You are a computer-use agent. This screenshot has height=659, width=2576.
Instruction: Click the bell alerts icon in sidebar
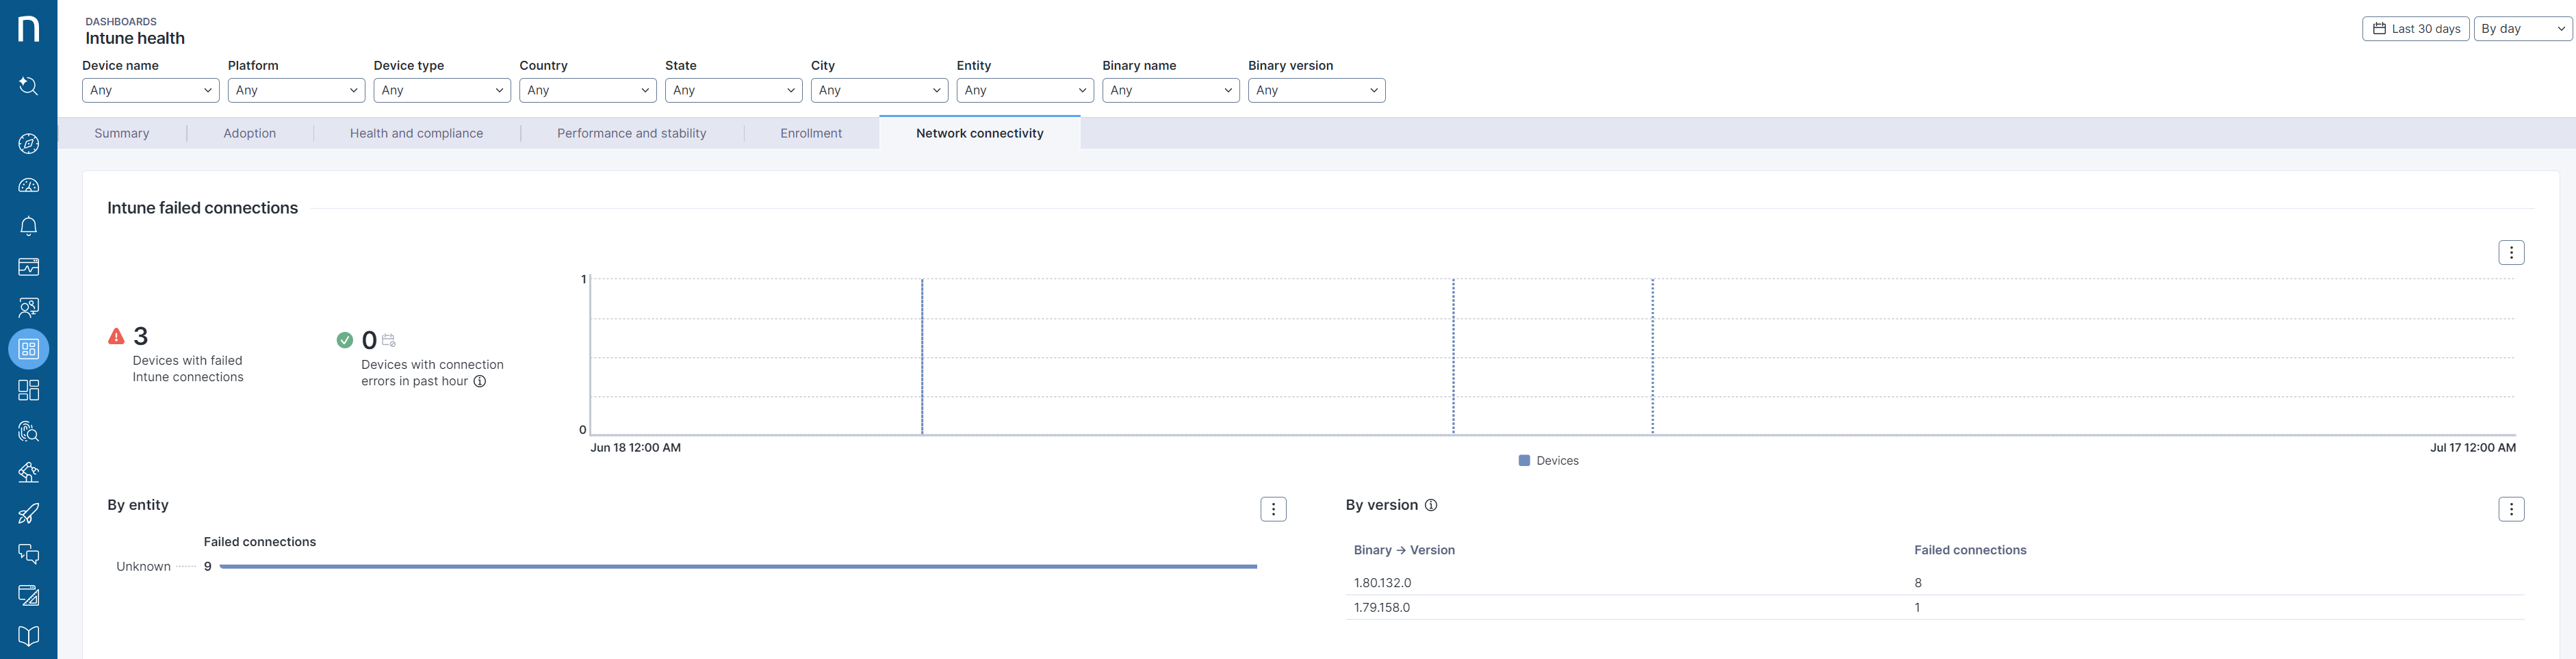(29, 226)
